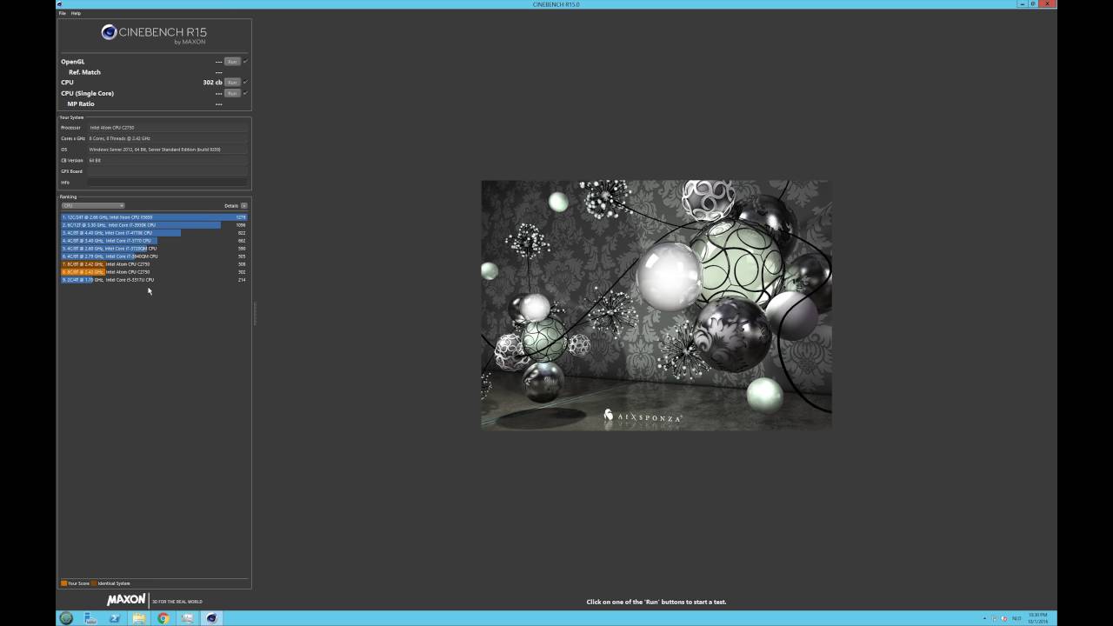Expand the ranking Details arrow
The image size is (1113, 626).
point(243,206)
